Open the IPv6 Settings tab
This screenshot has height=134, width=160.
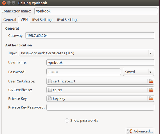(x=67, y=20)
